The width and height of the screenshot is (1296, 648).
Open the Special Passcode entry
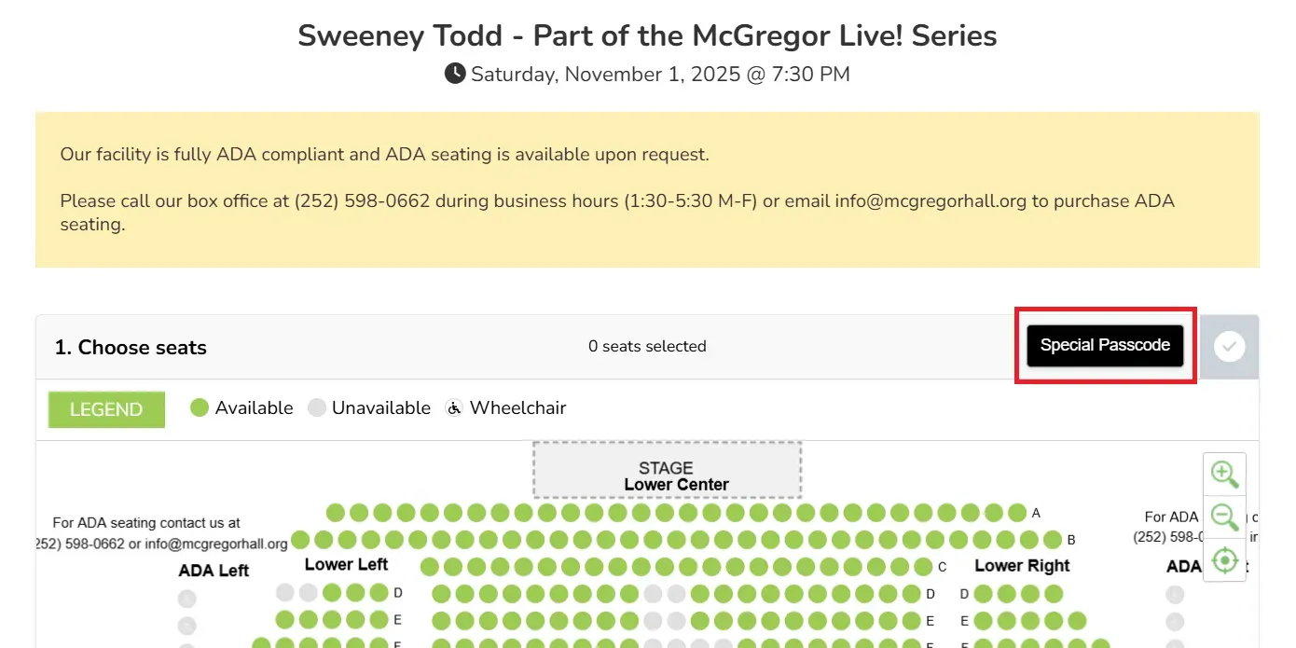tap(1105, 346)
